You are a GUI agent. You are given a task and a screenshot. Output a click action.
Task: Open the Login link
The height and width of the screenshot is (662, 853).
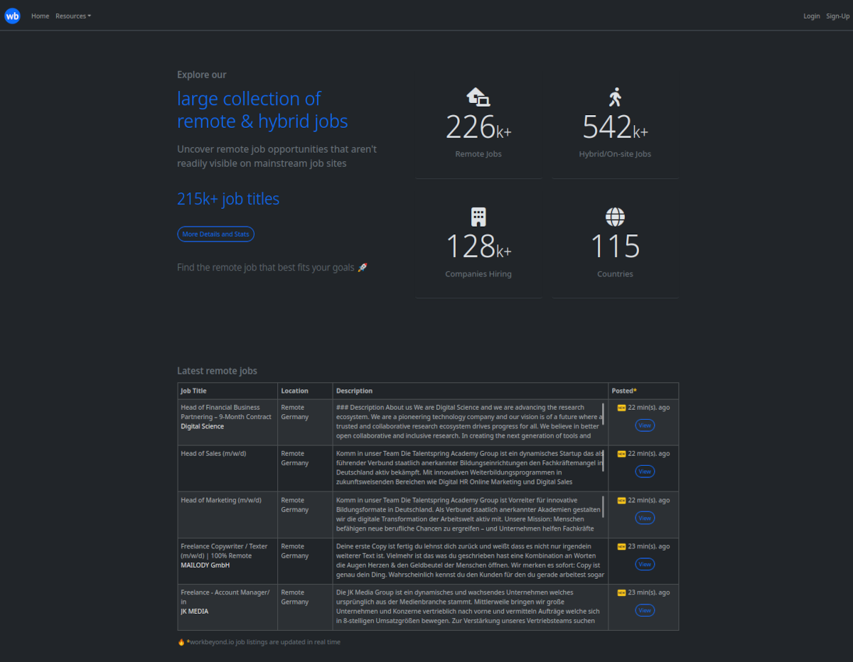(811, 16)
